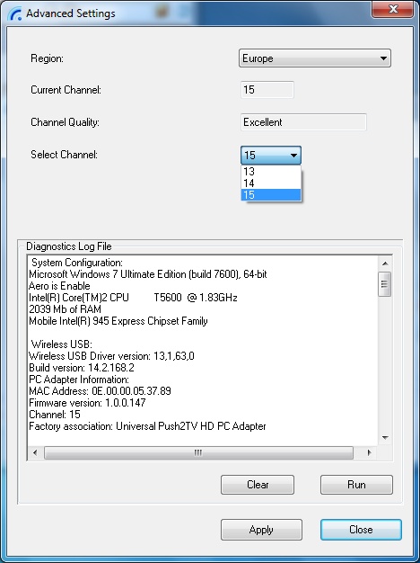Click the log's scroll up arrow

tap(385, 264)
